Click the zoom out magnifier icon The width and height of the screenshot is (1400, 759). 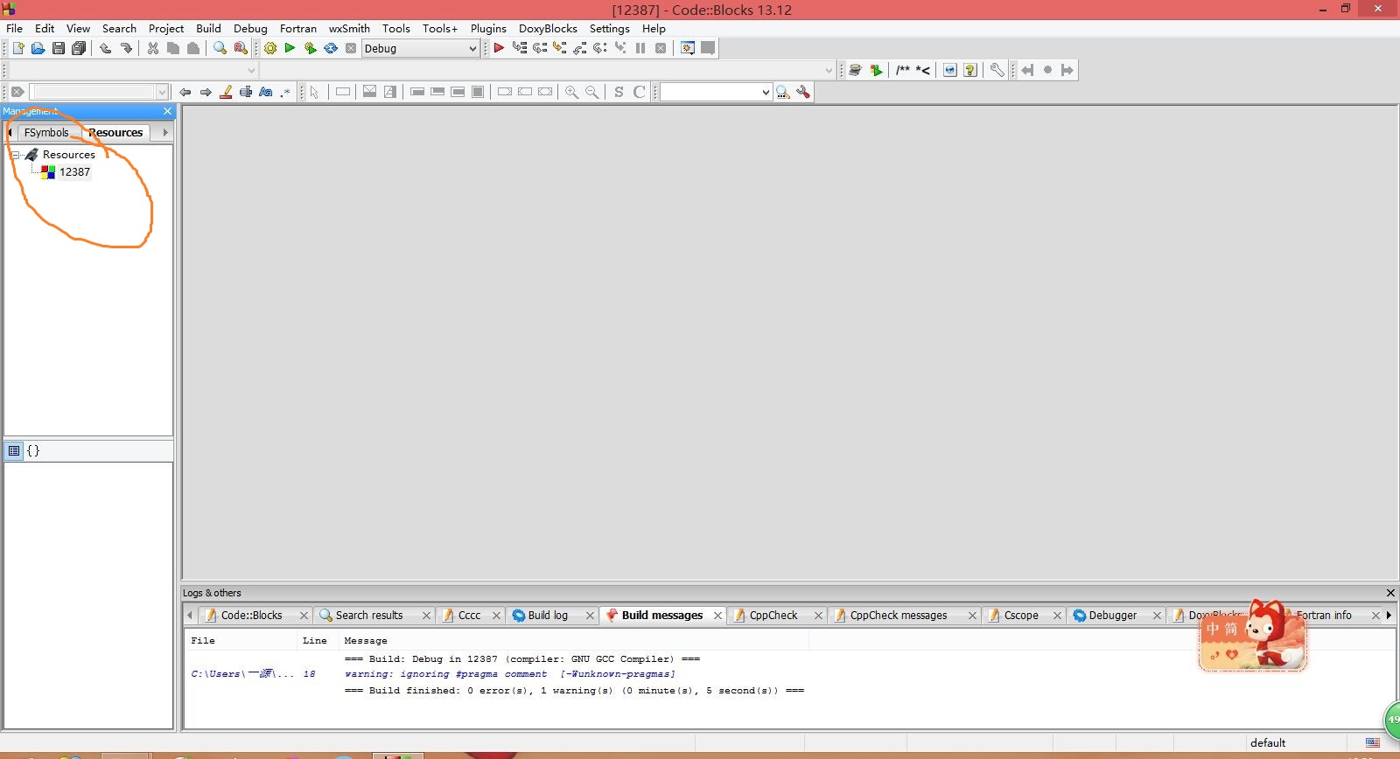(x=592, y=92)
